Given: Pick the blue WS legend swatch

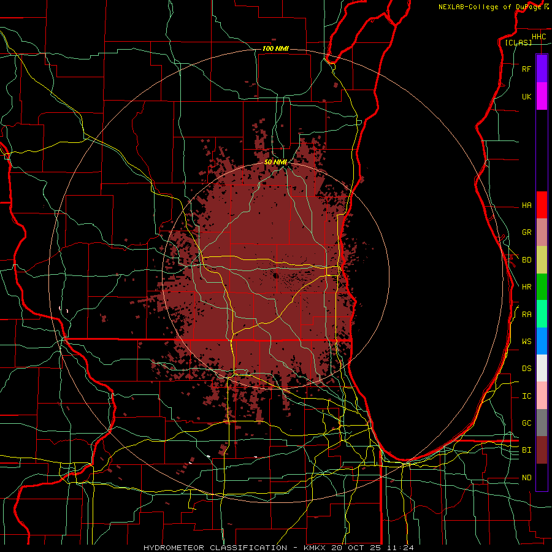Looking at the screenshot, I should 542,341.
